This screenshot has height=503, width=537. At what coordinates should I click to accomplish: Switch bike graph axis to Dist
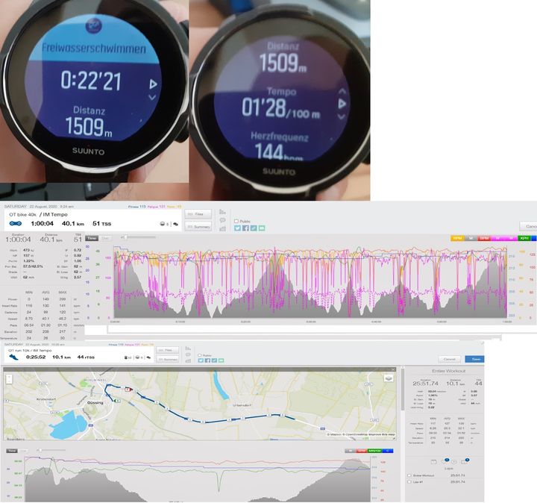[105, 238]
